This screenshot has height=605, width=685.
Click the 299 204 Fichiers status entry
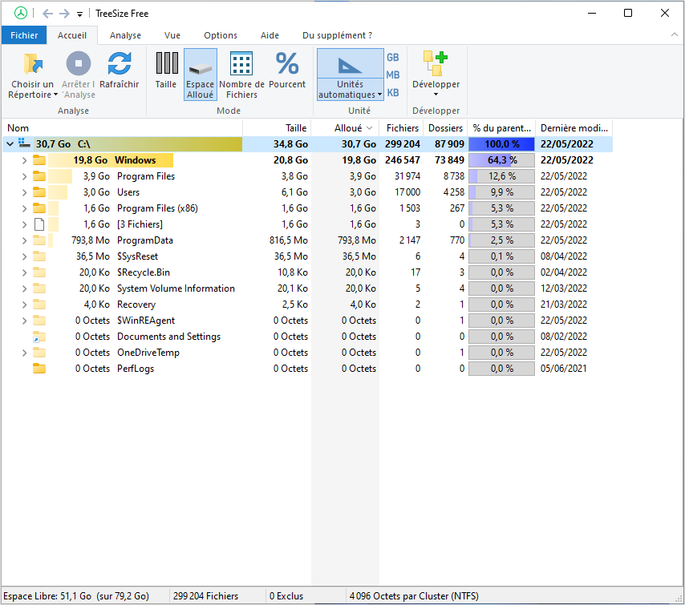[206, 596]
